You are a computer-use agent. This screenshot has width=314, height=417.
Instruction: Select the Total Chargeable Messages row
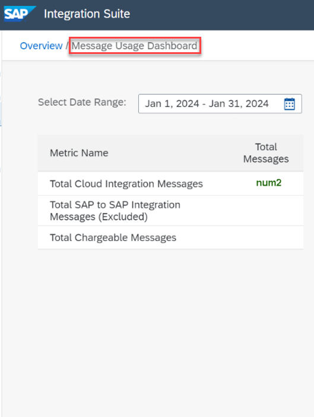(170, 237)
